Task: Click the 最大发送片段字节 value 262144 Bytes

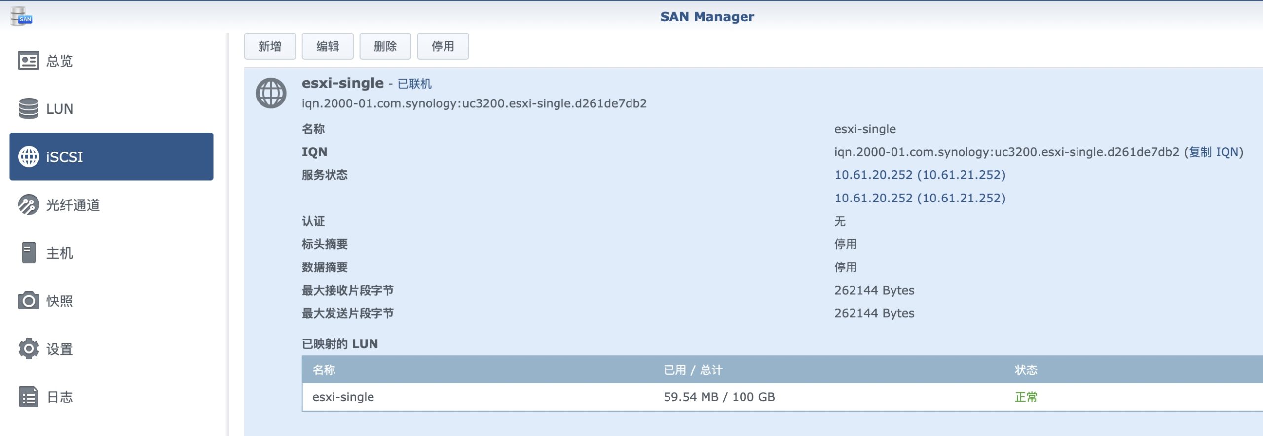Action: pos(874,313)
